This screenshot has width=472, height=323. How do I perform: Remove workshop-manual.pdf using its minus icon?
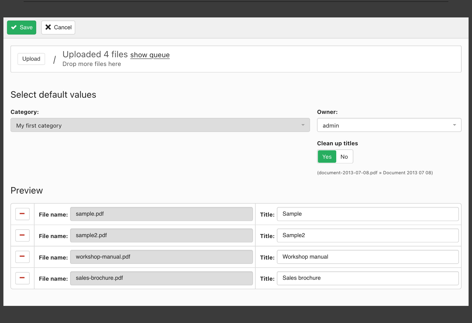click(22, 257)
